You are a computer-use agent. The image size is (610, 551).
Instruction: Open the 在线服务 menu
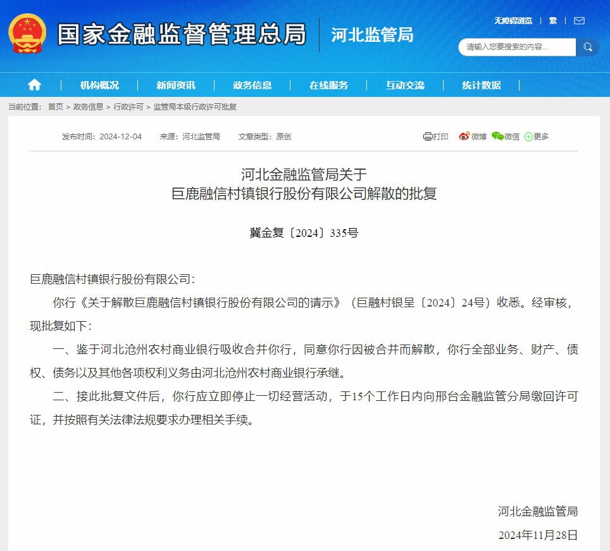(x=329, y=85)
